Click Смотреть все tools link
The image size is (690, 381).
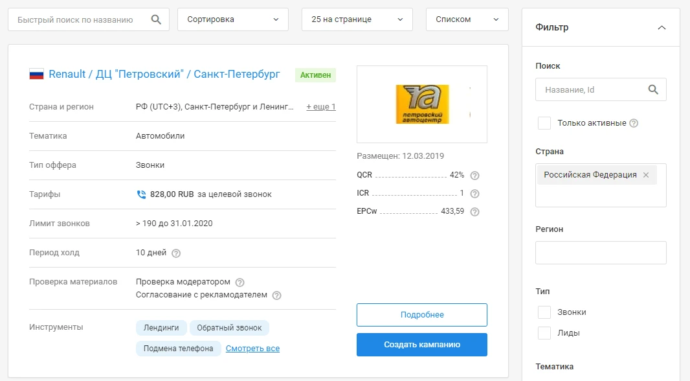point(252,349)
